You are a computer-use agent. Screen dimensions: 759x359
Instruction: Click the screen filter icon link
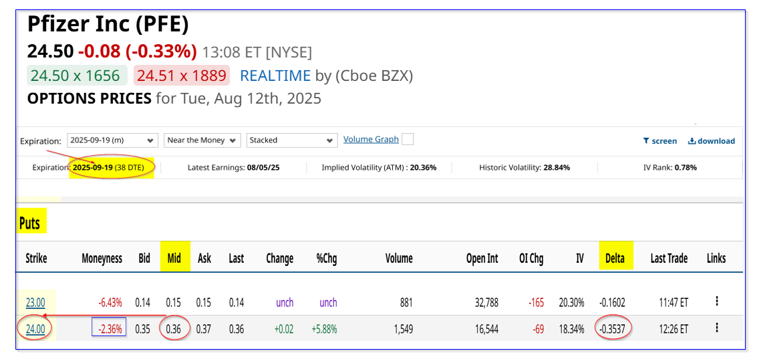click(x=659, y=141)
